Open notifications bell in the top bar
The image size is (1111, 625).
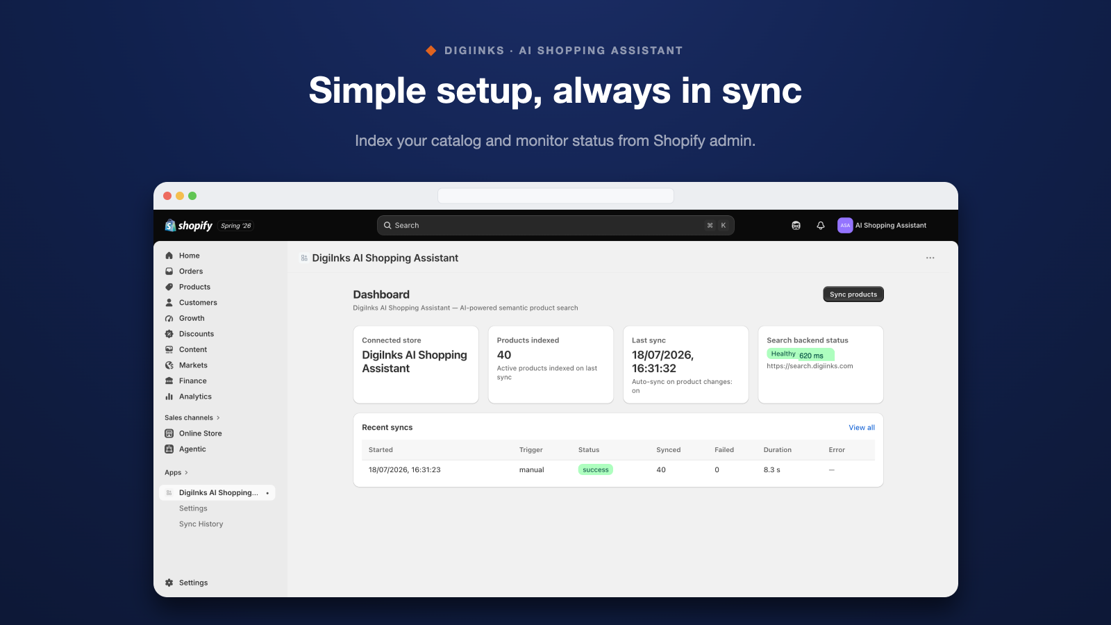coord(821,226)
